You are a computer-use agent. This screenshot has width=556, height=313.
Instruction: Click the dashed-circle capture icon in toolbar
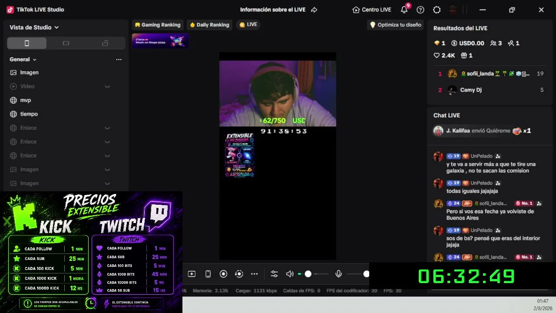pos(239,274)
